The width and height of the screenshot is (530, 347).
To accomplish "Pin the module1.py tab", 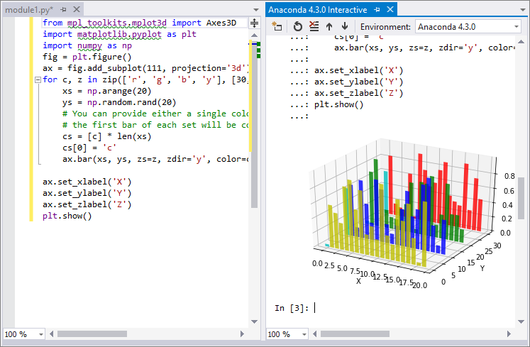I will click(x=63, y=10).
